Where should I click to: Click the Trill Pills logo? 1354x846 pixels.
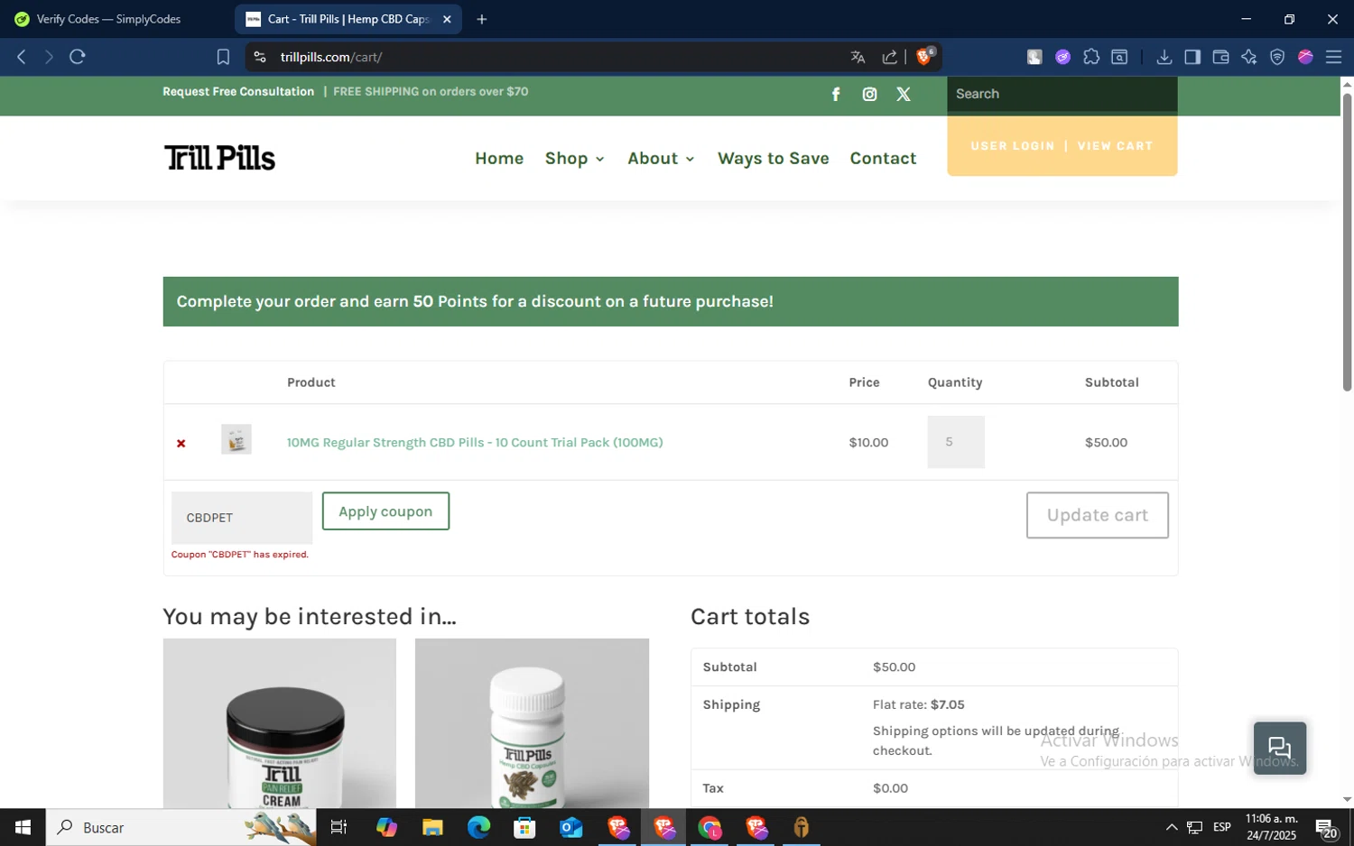click(x=219, y=158)
